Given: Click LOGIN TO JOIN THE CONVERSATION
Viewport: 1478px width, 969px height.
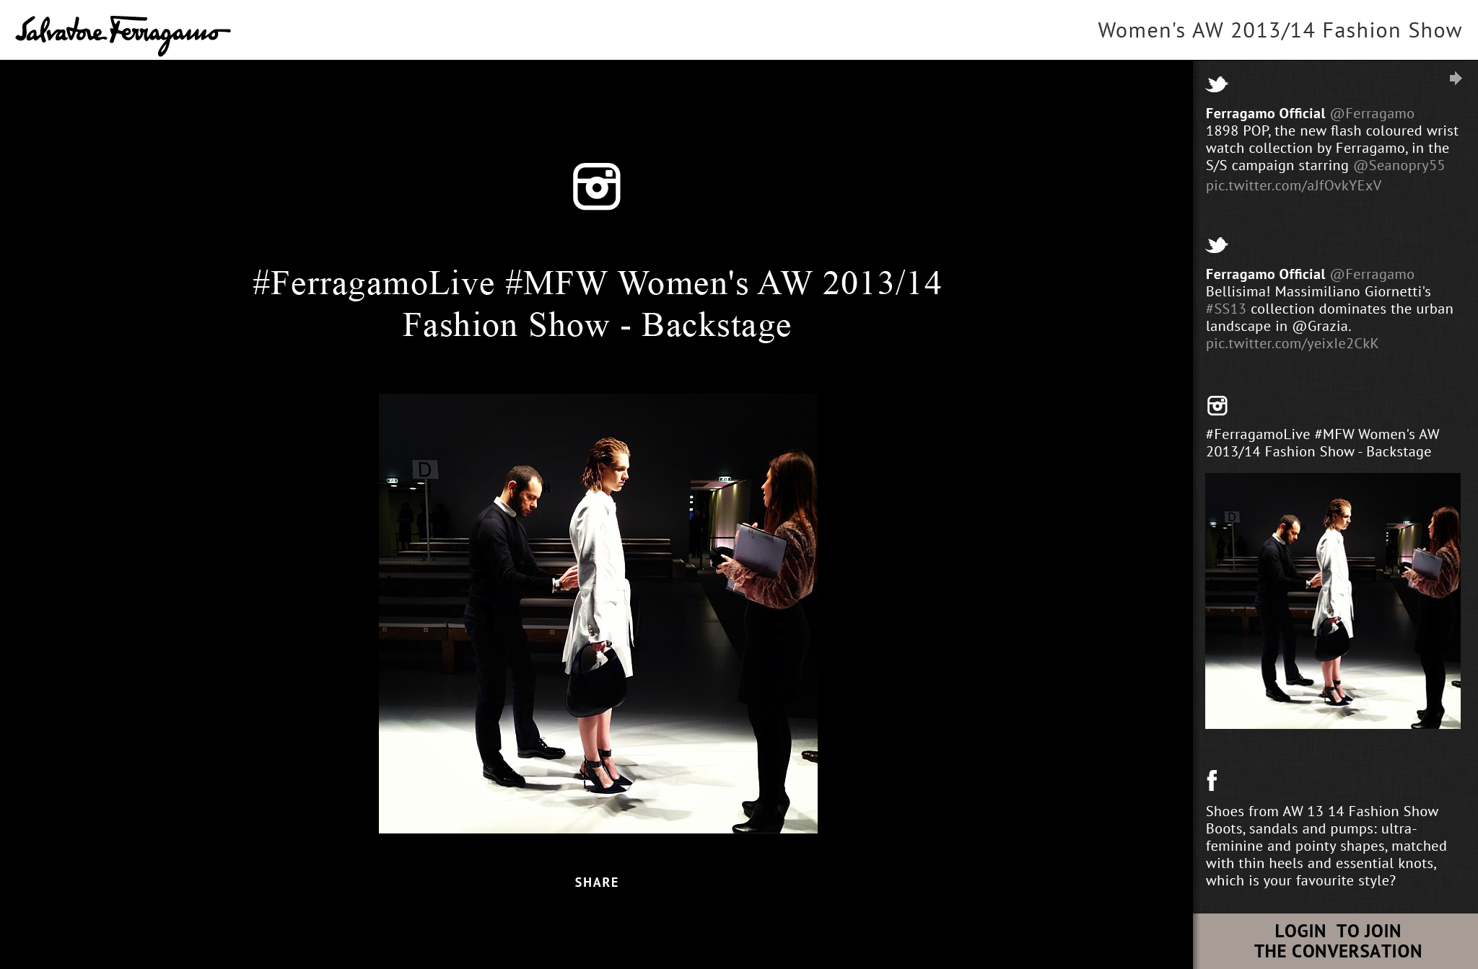Looking at the screenshot, I should click(x=1337, y=941).
